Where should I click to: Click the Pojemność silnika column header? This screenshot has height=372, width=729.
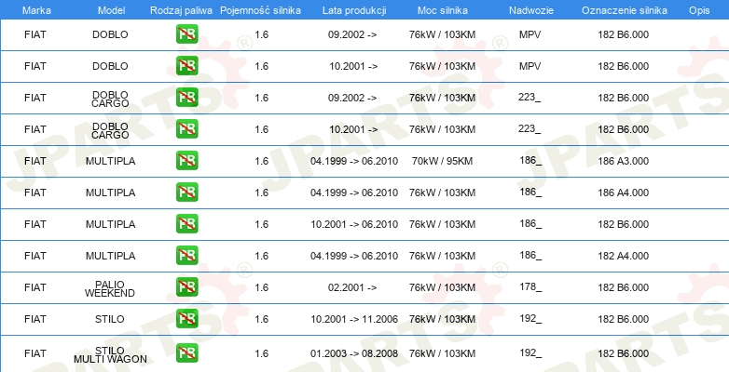[260, 10]
